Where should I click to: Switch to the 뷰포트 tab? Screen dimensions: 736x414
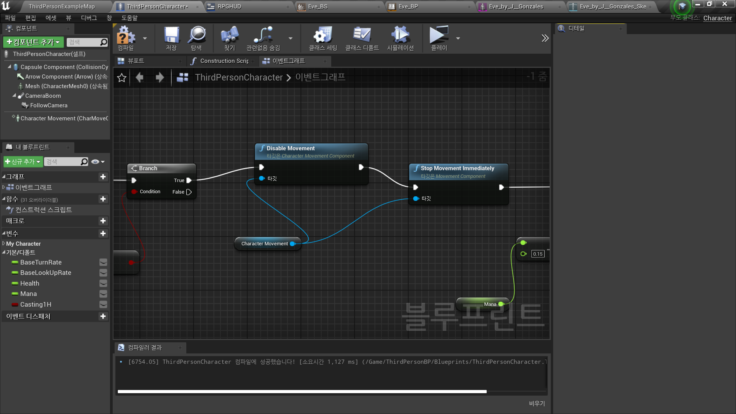(x=135, y=61)
